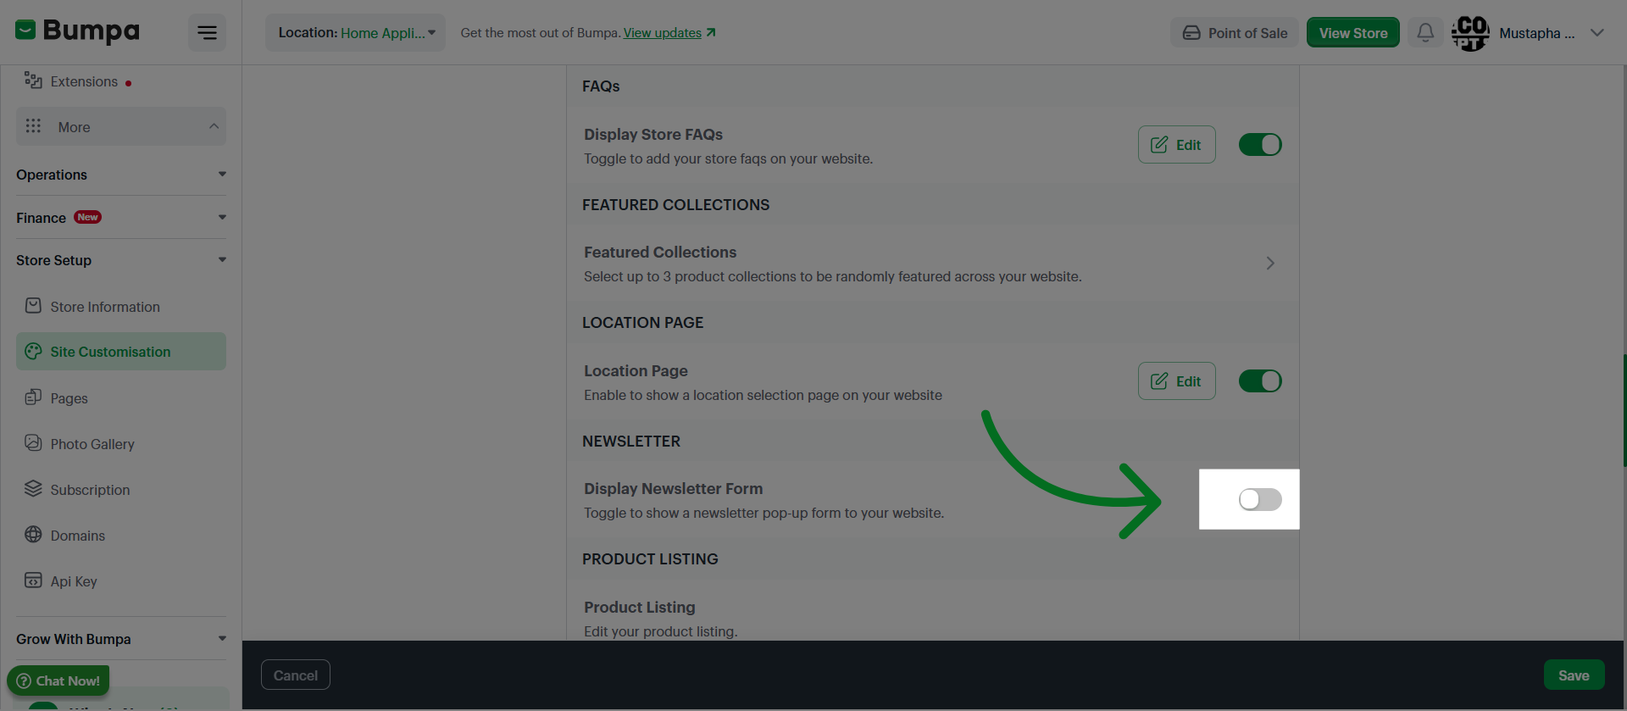Open Extensions from the sidebar
The height and width of the screenshot is (711, 1627).
coord(84,81)
